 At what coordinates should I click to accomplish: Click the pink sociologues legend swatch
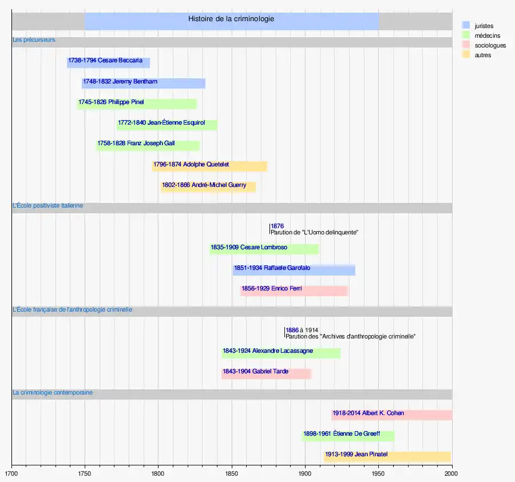pos(466,45)
